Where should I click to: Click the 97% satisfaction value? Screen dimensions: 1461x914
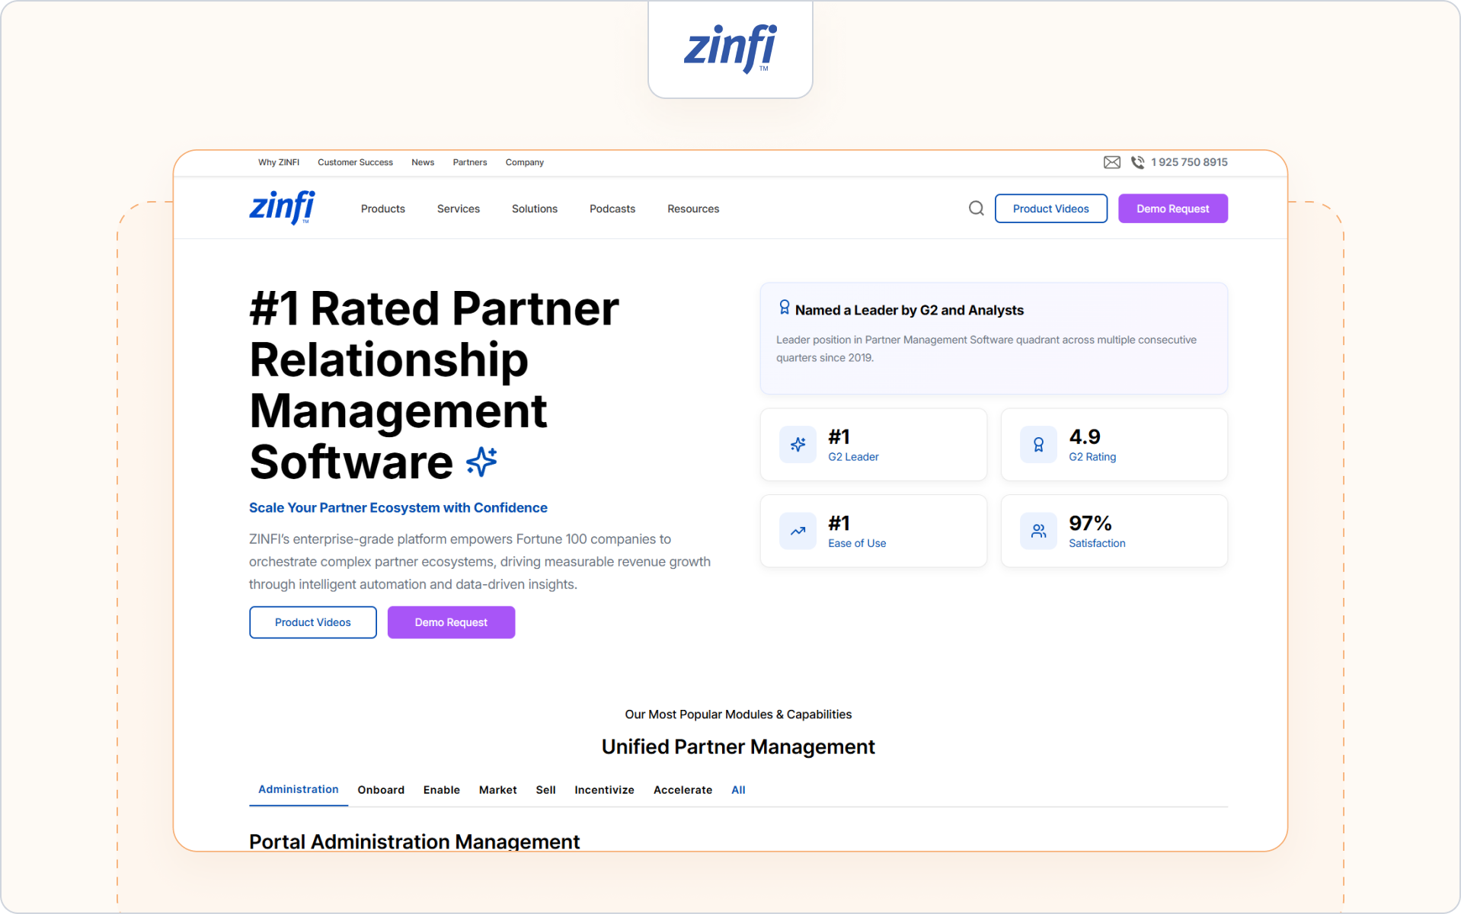pos(1090,523)
